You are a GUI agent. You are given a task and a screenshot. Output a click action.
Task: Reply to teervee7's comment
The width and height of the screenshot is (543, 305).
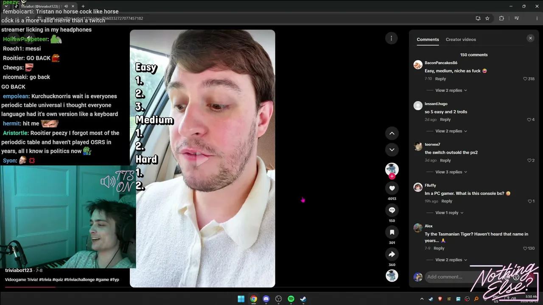tap(445, 161)
